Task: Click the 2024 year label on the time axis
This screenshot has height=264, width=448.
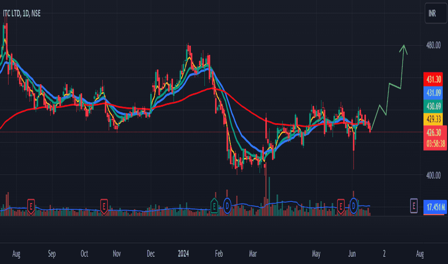Action: pyautogui.click(x=183, y=254)
